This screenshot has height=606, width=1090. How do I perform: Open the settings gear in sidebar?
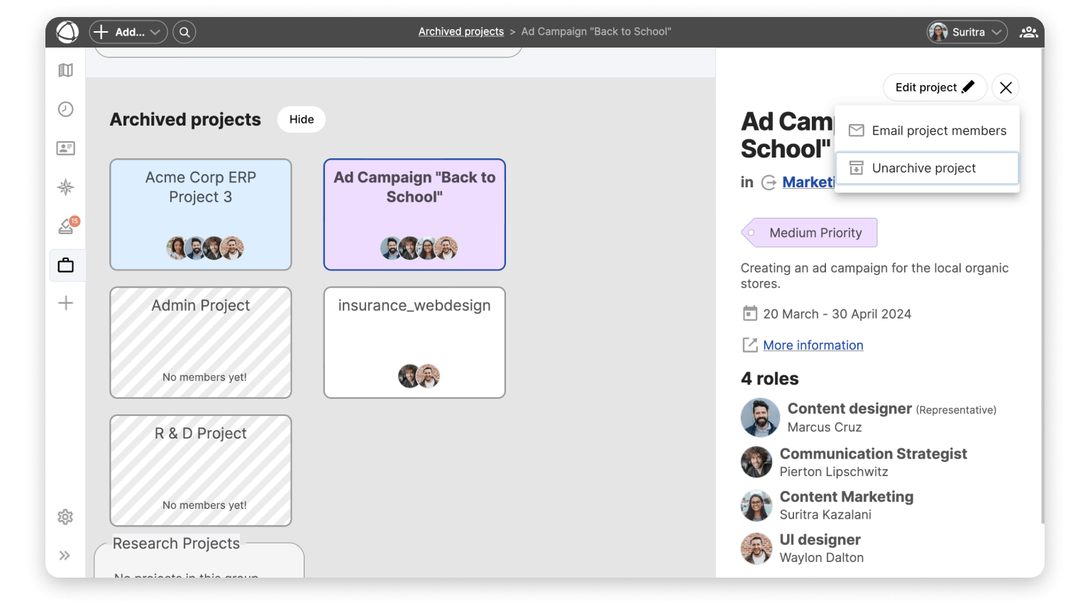click(x=65, y=517)
